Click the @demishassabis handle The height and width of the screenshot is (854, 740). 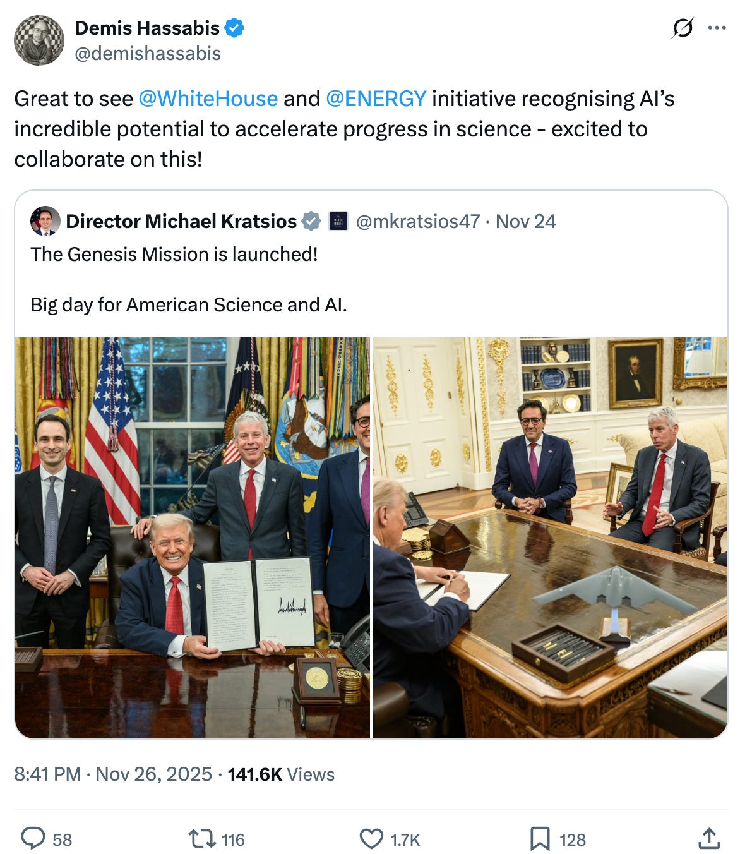(x=148, y=54)
